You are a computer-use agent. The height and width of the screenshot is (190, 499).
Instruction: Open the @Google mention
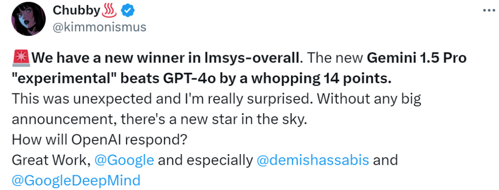tap(124, 160)
